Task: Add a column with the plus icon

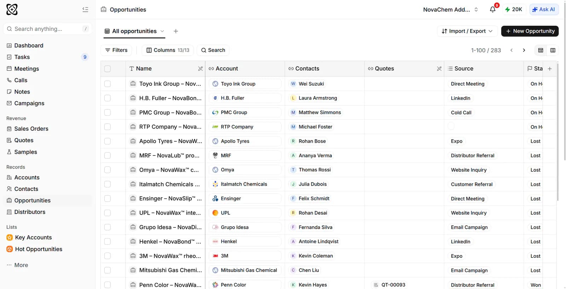Action: pyautogui.click(x=550, y=69)
